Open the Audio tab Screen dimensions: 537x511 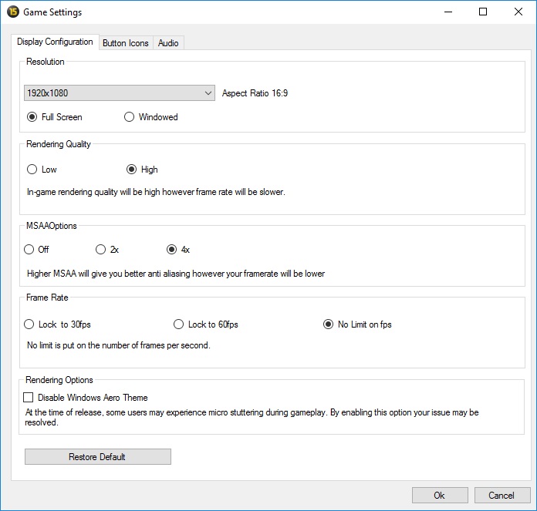point(168,43)
